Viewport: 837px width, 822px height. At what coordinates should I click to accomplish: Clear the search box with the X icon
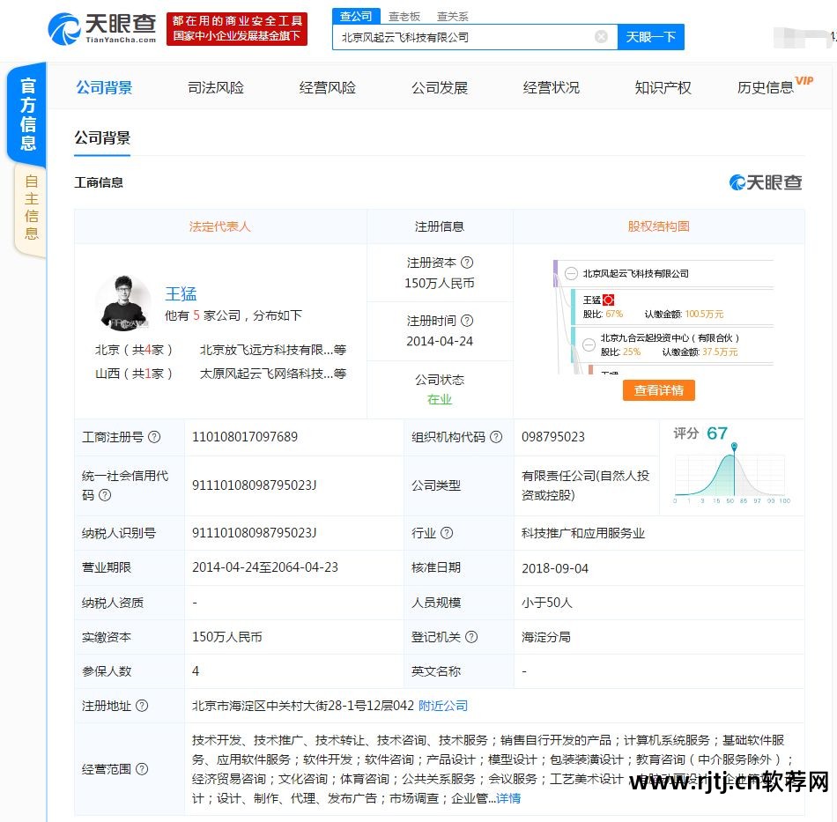pos(601,37)
